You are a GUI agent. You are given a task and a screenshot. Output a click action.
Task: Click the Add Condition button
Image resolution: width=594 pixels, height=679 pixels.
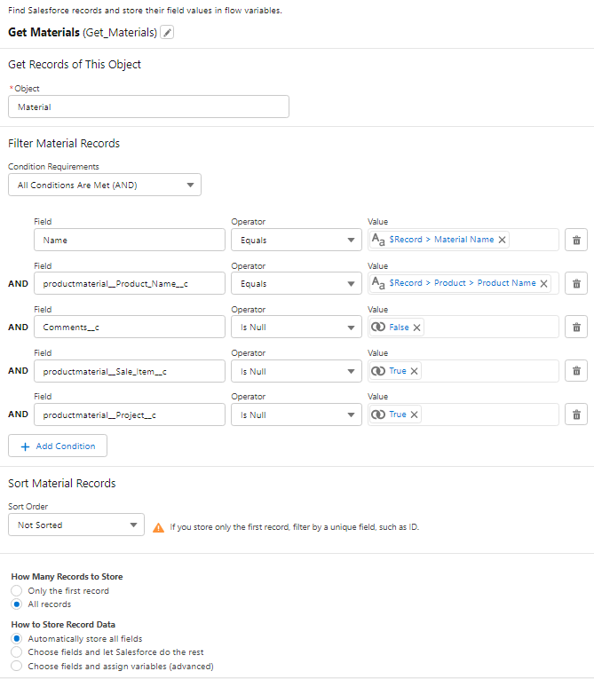[x=58, y=446]
